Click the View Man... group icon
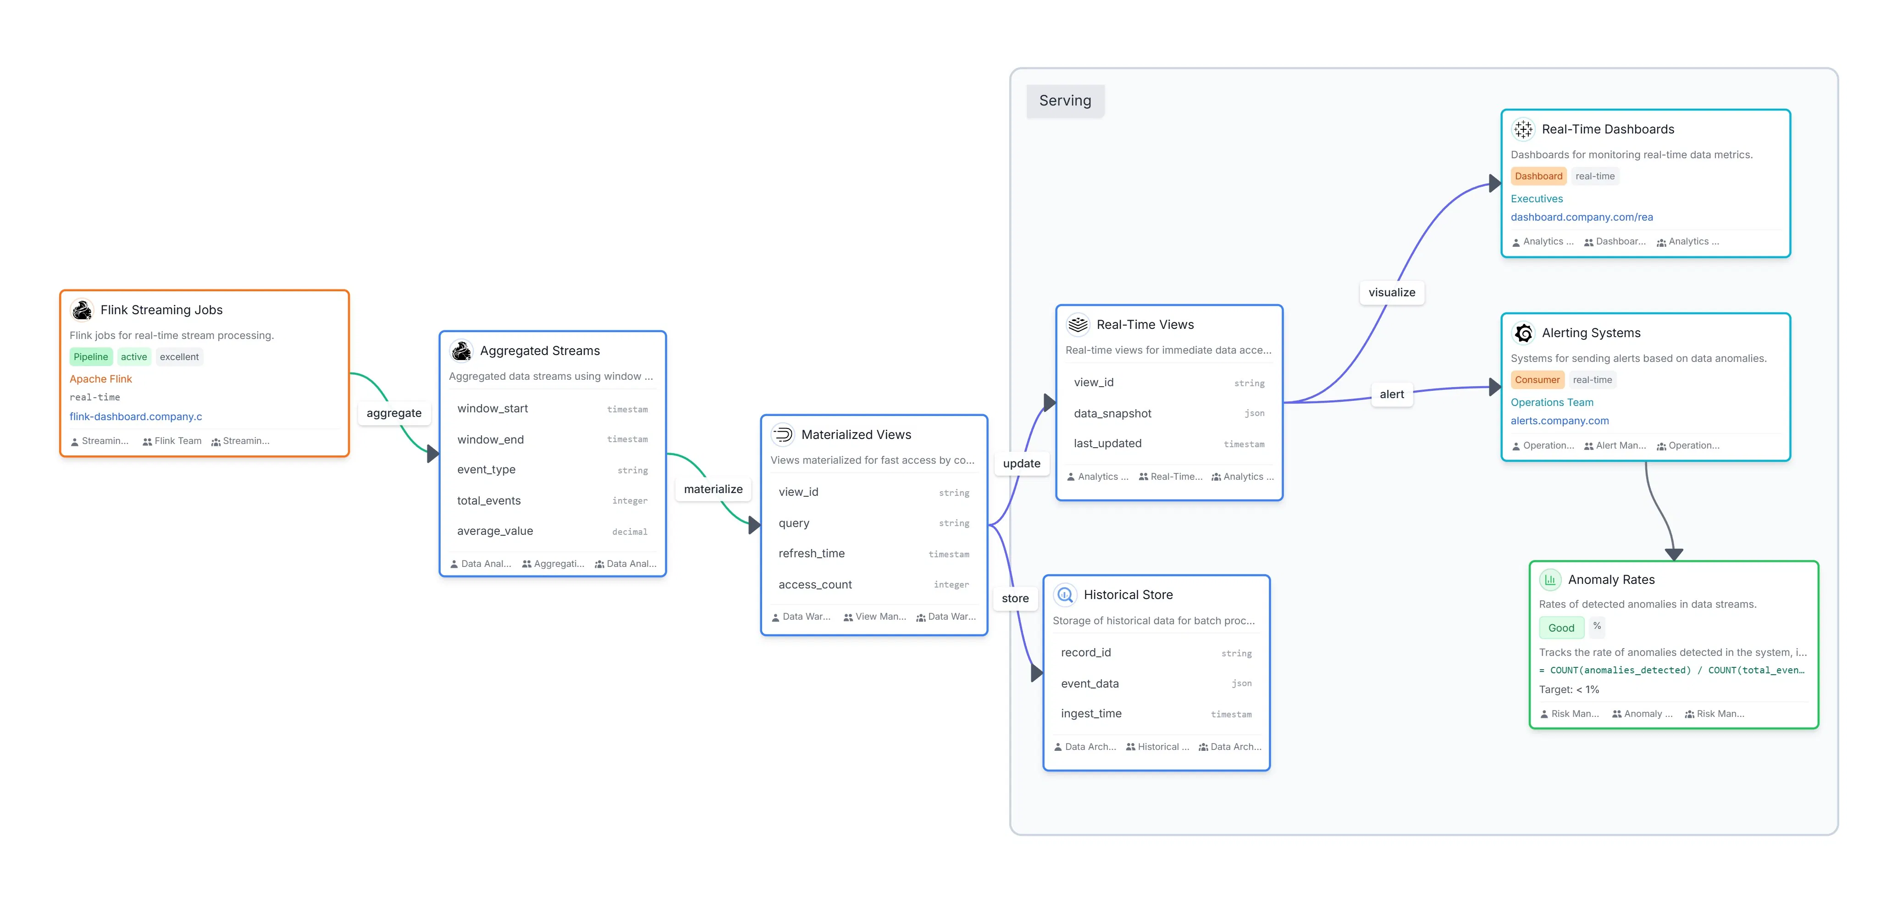The image size is (1886, 910). 848,617
